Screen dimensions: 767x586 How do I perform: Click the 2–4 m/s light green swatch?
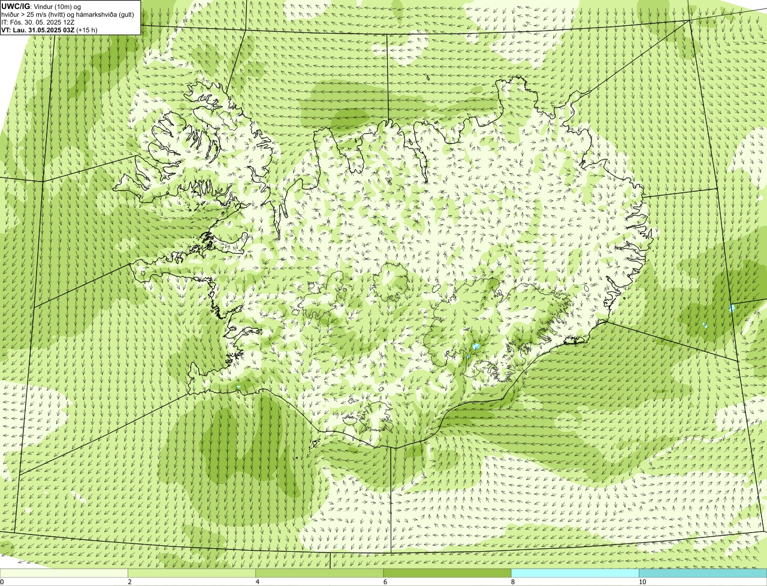coord(192,573)
